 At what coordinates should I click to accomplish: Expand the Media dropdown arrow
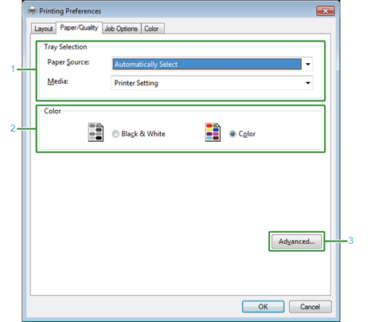[x=308, y=83]
